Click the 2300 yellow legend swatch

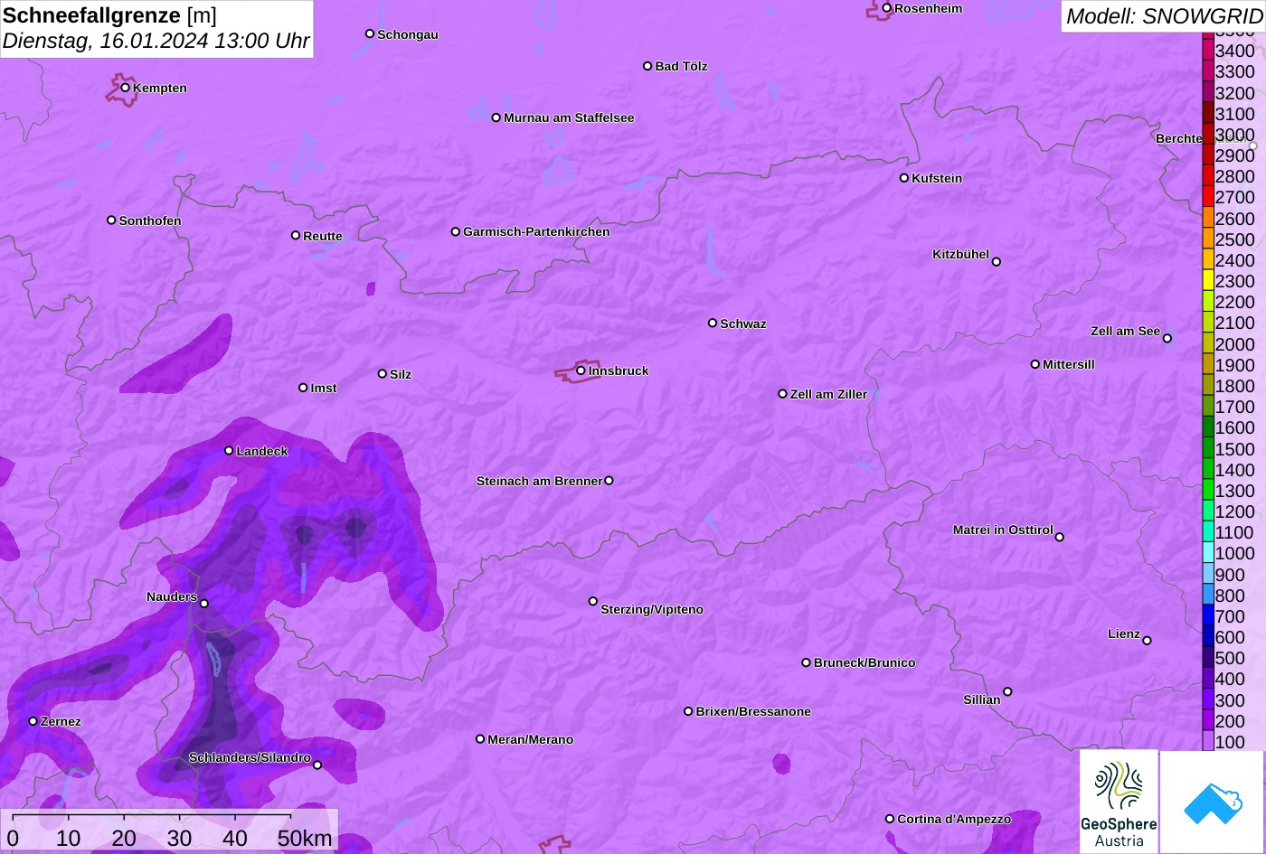click(x=1208, y=281)
